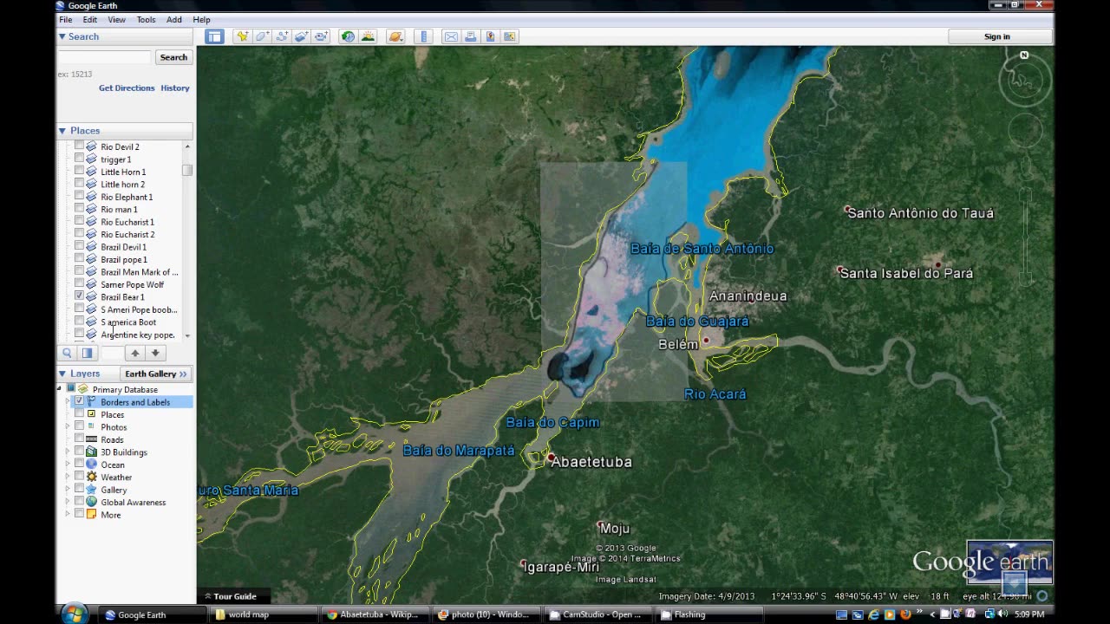Select the Add Polygon tool
This screenshot has height=624, width=1110.
[x=261, y=36]
